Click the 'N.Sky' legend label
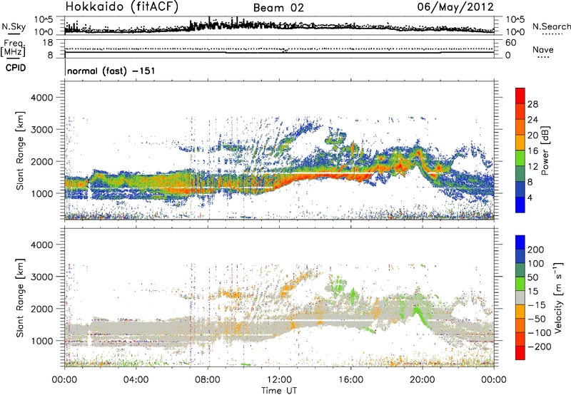Viewport: 571px width, 395px height. click(x=14, y=26)
